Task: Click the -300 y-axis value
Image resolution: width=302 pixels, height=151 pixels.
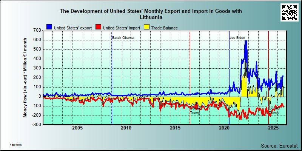Action: pos(37,125)
